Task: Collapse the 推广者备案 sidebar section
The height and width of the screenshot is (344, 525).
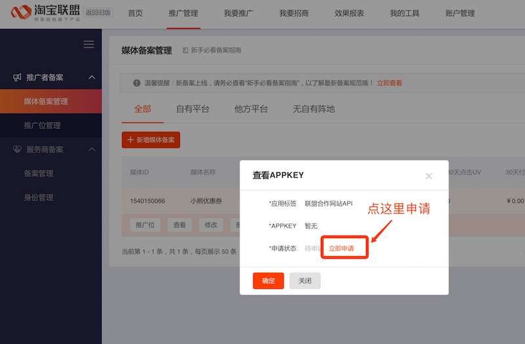Action: click(x=92, y=77)
